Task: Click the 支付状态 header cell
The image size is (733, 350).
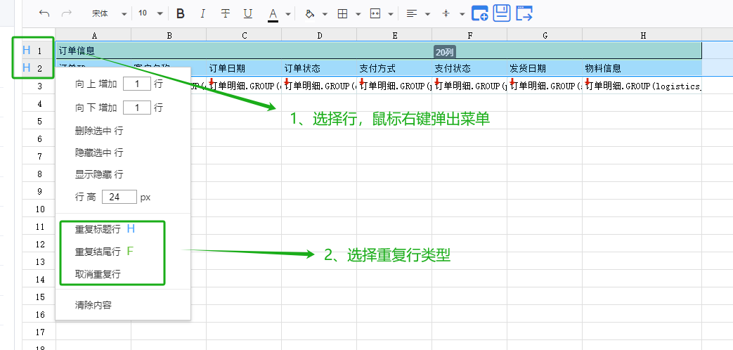Action: [470, 68]
